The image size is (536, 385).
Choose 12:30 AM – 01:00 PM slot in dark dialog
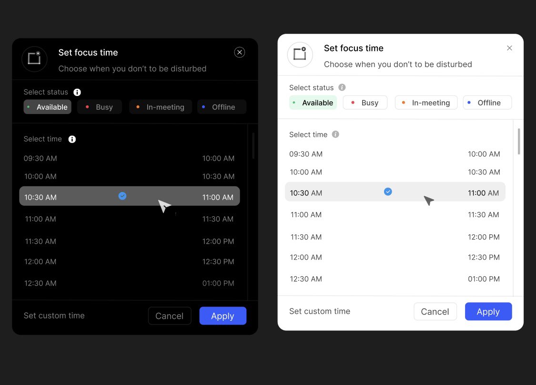click(129, 283)
